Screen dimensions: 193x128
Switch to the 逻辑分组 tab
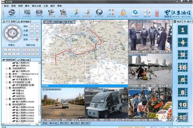[x=25, y=60]
